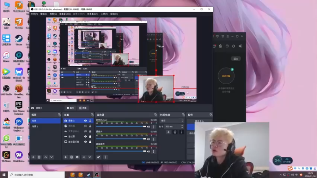Image resolution: width=317 pixels, height=178 pixels.
Task: Click share icon in side window
Action: [240, 46]
